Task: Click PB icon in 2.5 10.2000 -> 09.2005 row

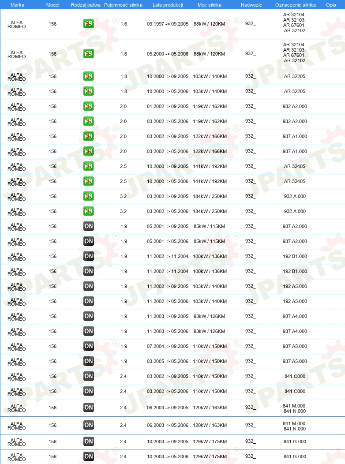Action: [89, 166]
